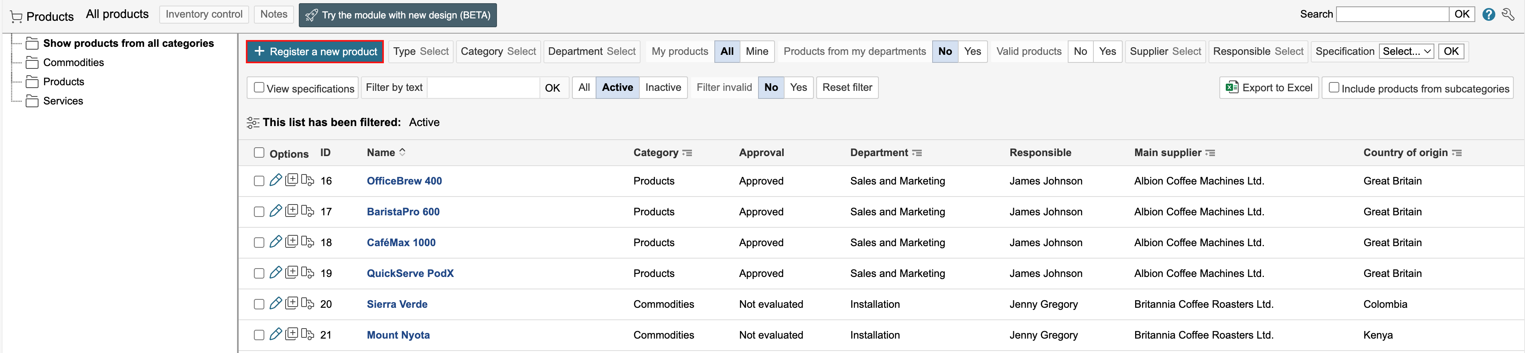This screenshot has height=353, width=1525.
Task: Export the list to Excel
Action: click(1269, 87)
